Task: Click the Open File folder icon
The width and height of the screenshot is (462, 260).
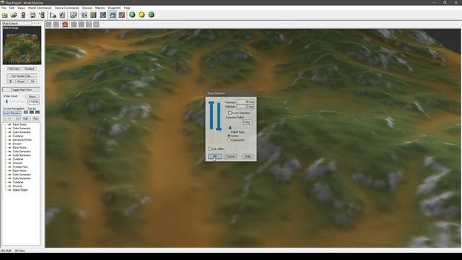Action: [14, 15]
